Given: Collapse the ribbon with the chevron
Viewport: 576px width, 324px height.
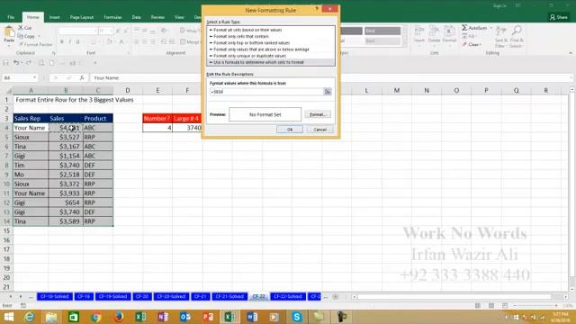Looking at the screenshot, I should pos(571,53).
